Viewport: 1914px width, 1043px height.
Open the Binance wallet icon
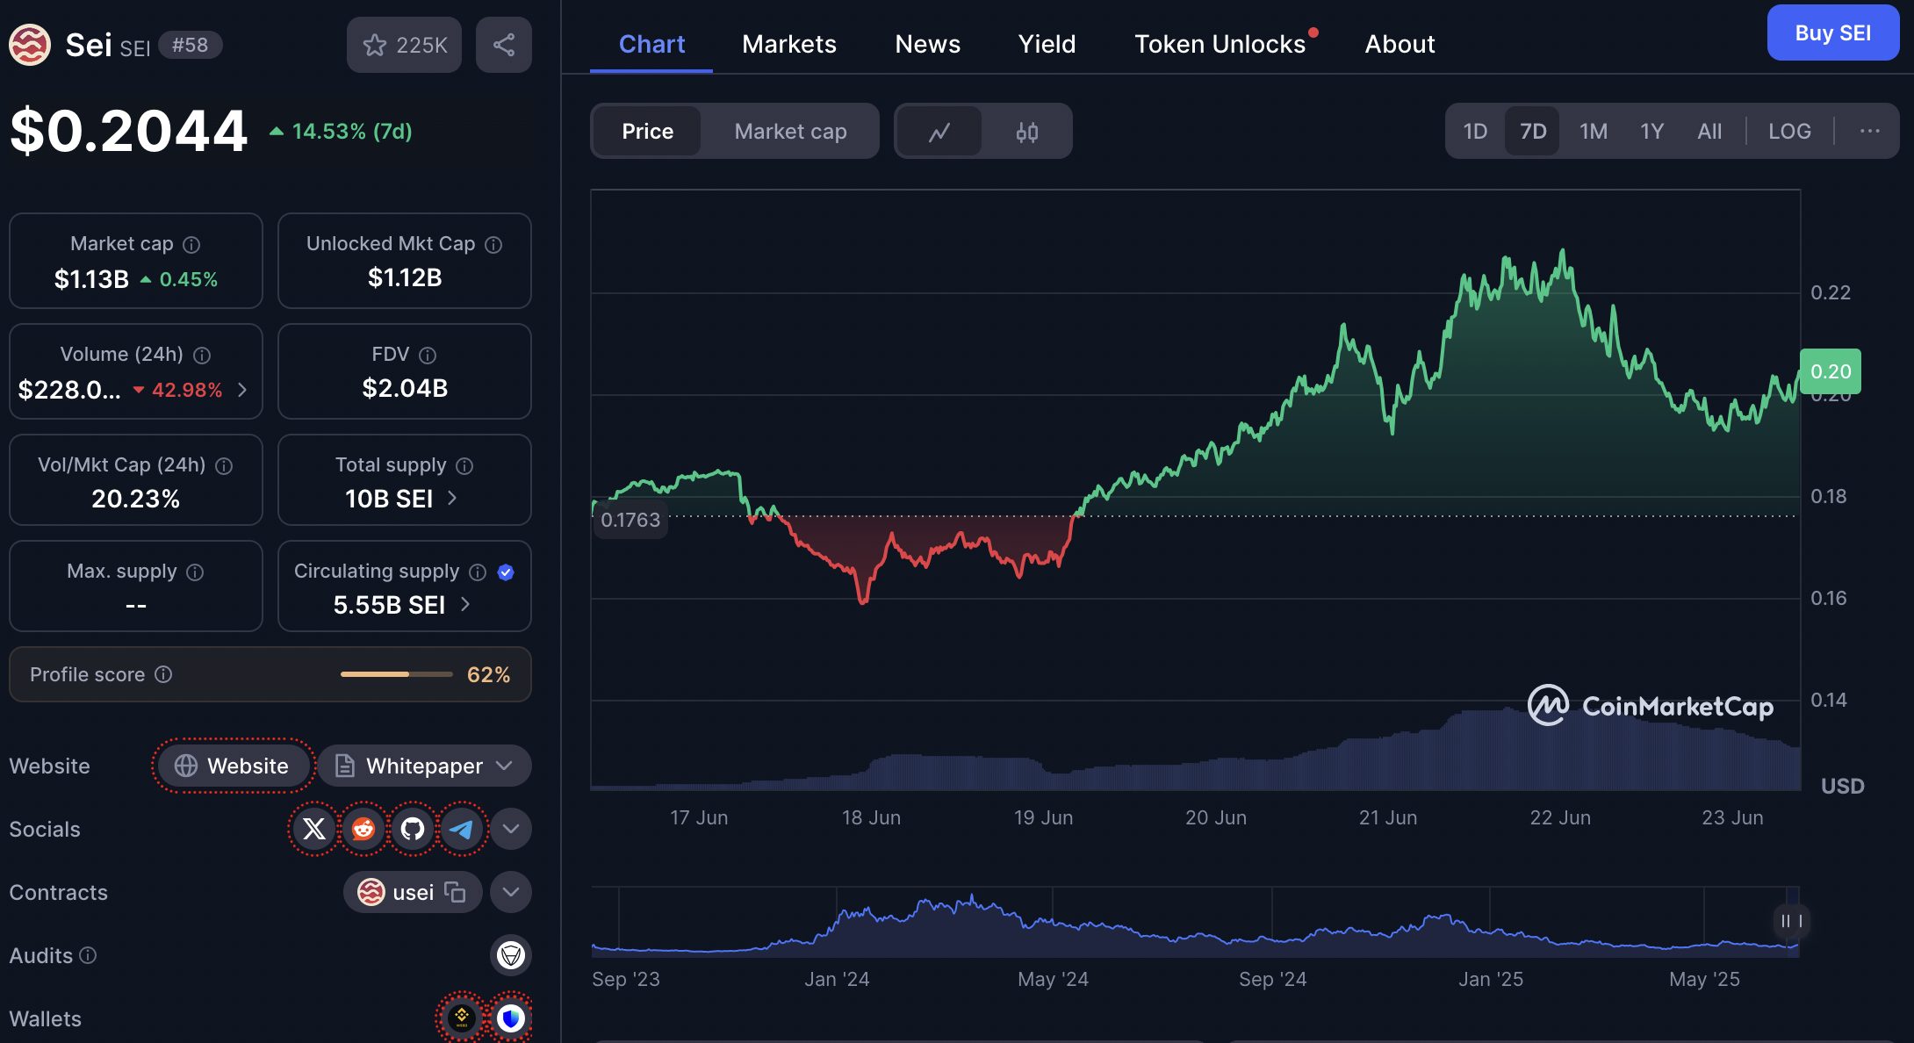462,1018
